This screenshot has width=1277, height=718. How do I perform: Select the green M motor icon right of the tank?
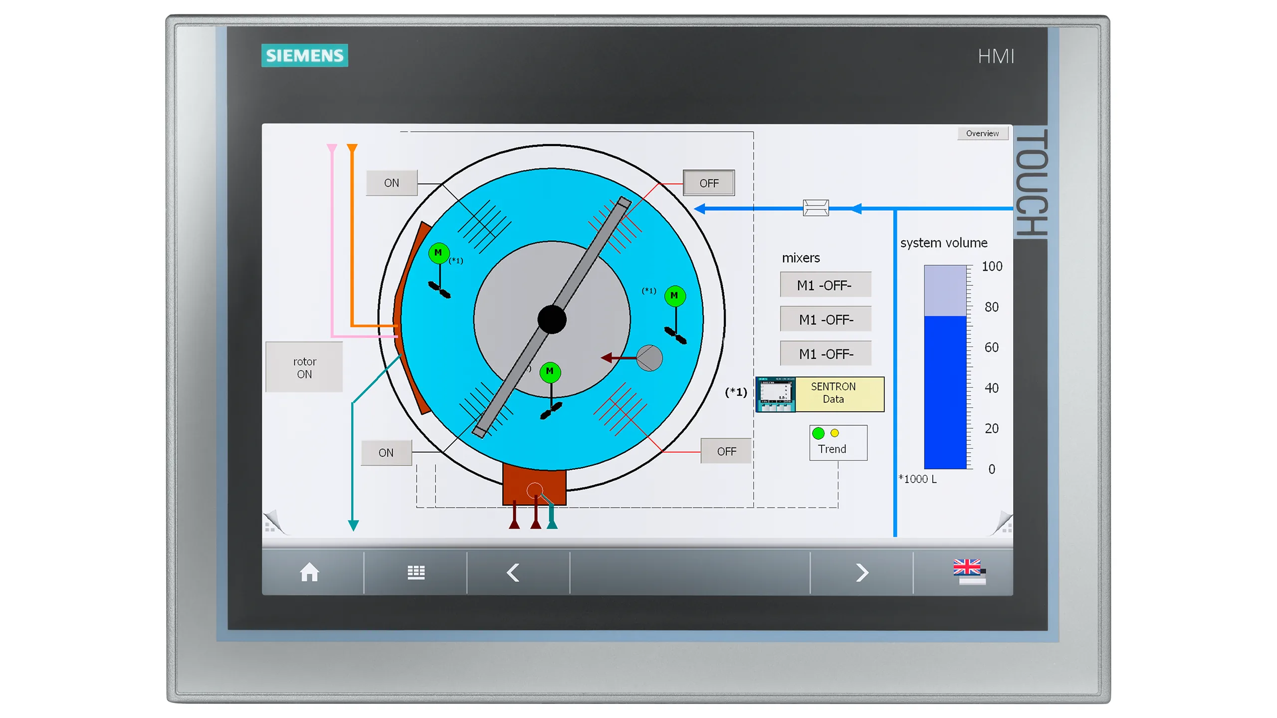coord(674,296)
